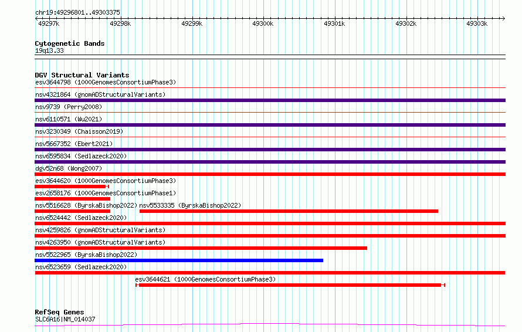Click the 49302k ruler mark
Screen dimensions: 522x332
point(406,23)
